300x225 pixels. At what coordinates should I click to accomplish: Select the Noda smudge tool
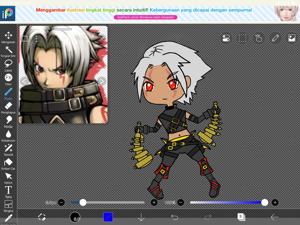[8, 122]
